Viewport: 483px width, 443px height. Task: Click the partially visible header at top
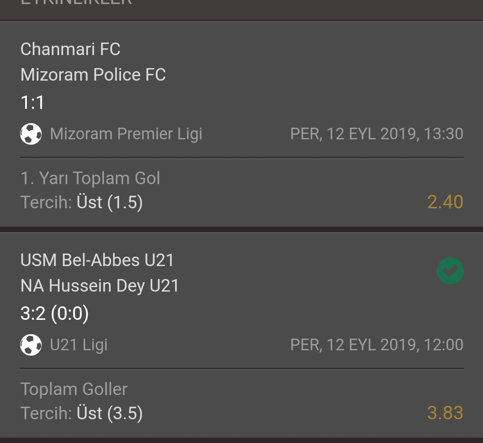tap(76, 2)
